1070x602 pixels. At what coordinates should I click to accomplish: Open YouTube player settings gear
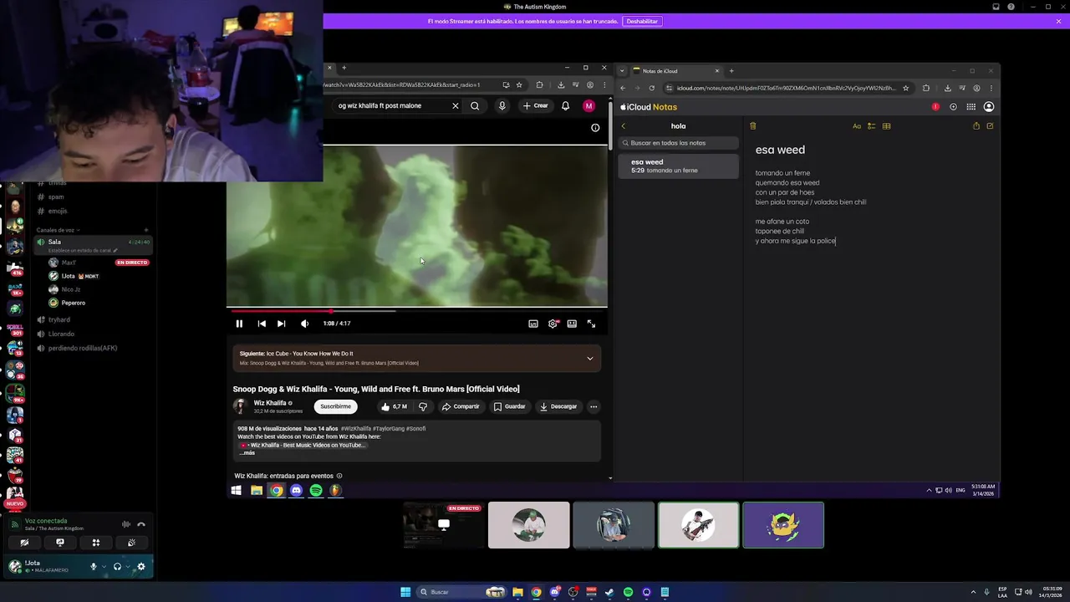click(553, 324)
